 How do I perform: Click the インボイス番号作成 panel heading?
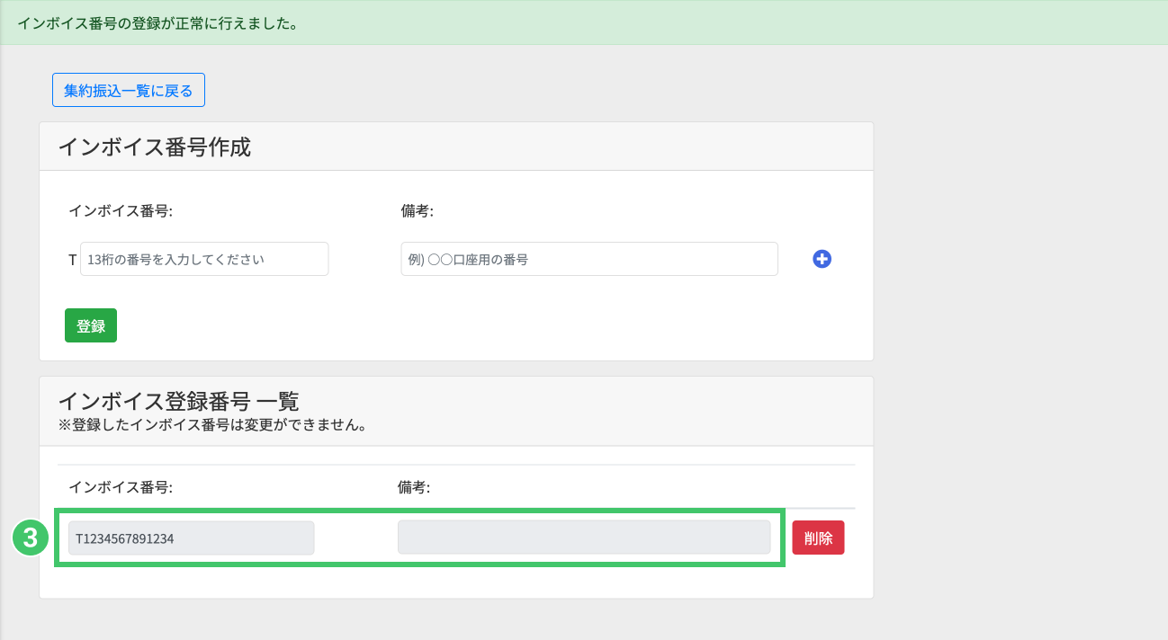[155, 147]
